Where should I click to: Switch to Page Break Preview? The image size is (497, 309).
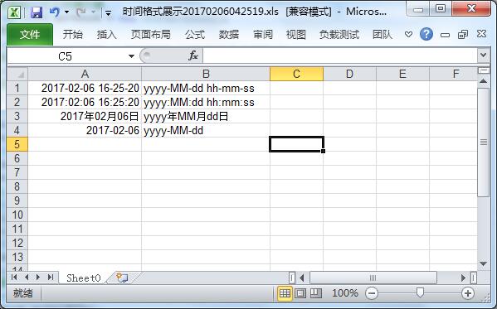point(315,293)
